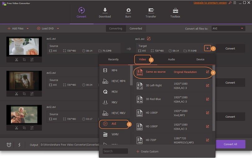The width and height of the screenshot is (252, 158).
Task: Rename the avi1.avi target file with edit icon
Action: coord(149,39)
